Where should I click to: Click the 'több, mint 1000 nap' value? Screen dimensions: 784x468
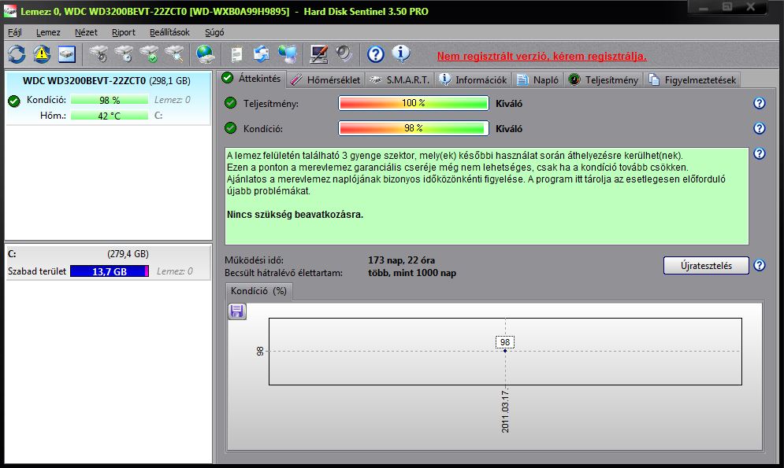pyautogui.click(x=412, y=273)
